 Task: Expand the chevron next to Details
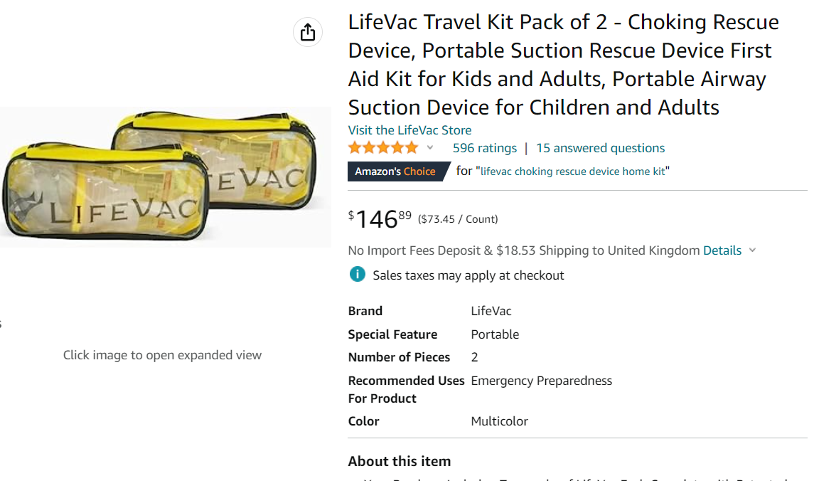coord(753,250)
